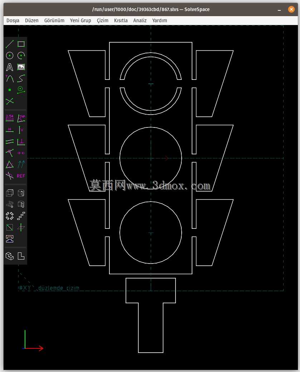
Task: Open the Görünüm menu
Action: [54, 20]
